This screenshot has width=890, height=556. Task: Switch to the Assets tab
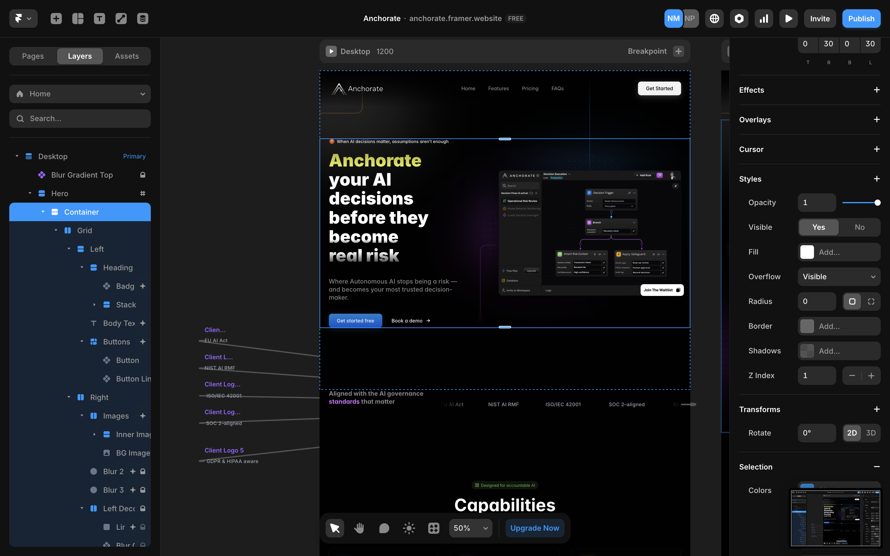[x=127, y=56]
